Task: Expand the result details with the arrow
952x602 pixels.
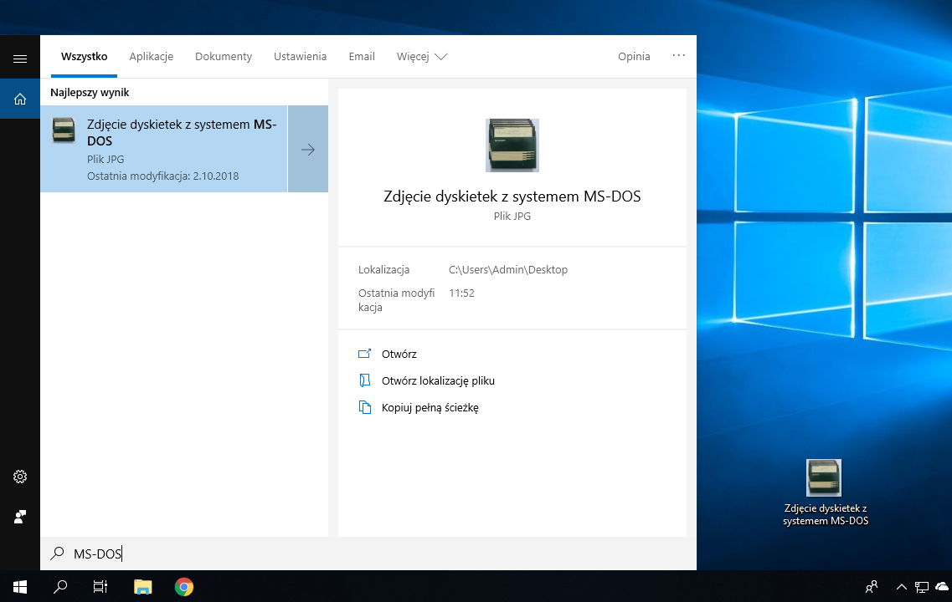Action: pyautogui.click(x=308, y=150)
